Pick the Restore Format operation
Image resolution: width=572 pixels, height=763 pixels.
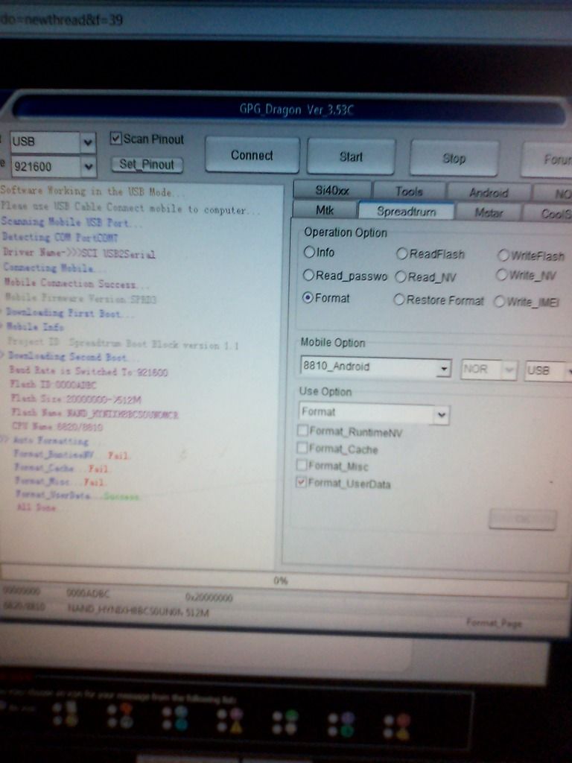399,300
